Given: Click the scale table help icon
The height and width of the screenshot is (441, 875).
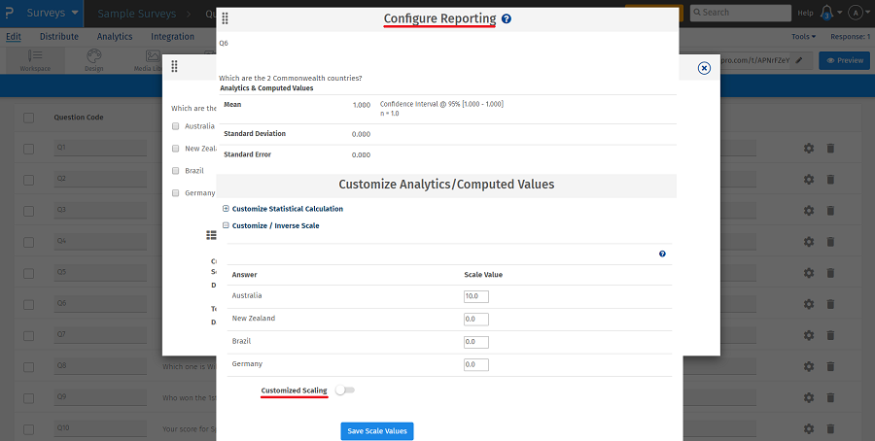Looking at the screenshot, I should [662, 254].
